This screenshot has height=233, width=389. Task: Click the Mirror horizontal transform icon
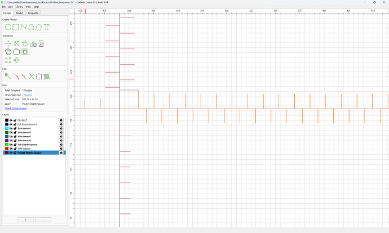pos(33,44)
